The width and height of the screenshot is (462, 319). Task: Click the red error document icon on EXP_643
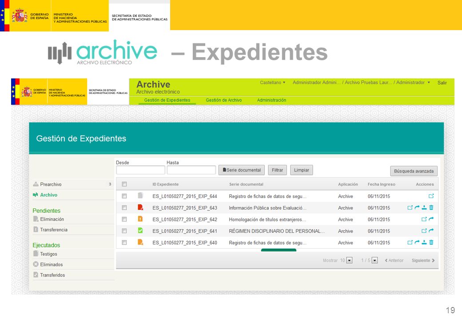(x=140, y=208)
